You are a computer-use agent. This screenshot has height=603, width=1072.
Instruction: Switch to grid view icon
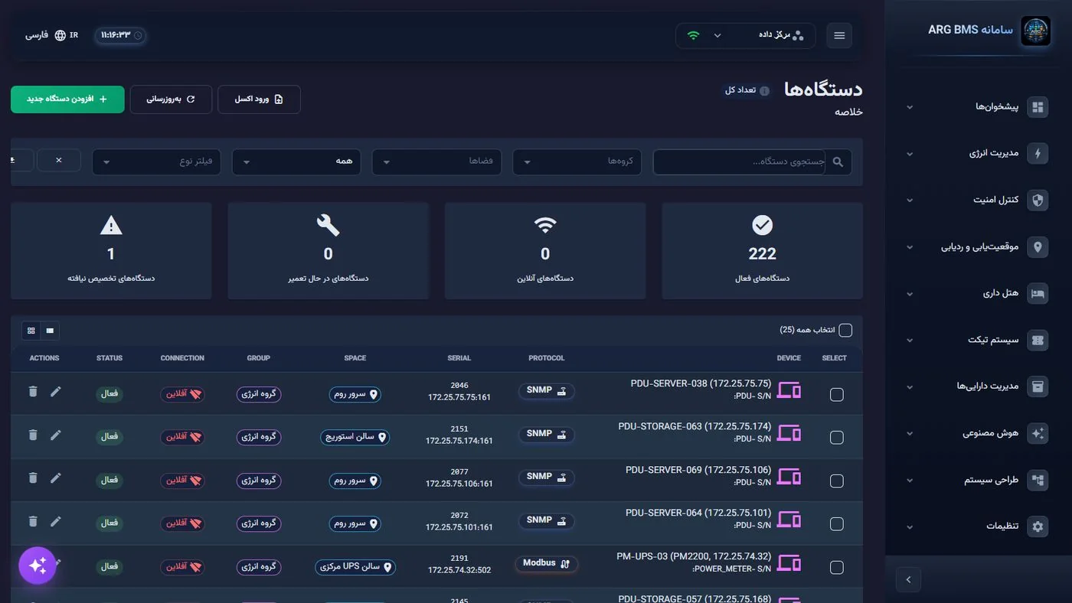31,331
